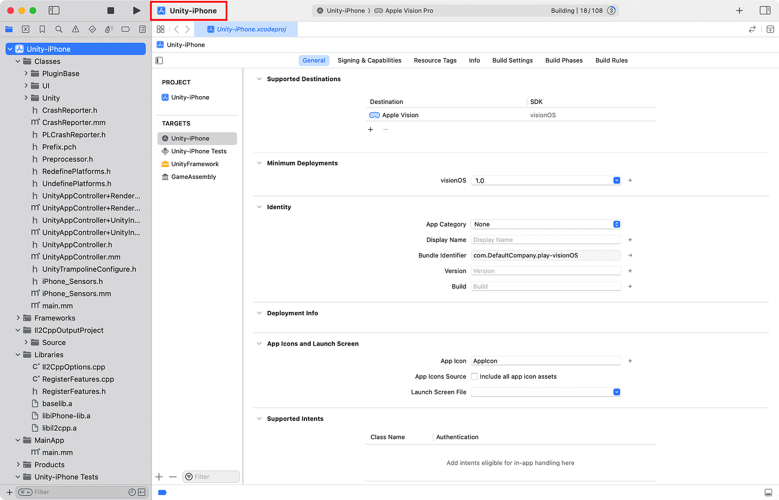Collapse the Identity section
779x500 pixels.
click(259, 207)
